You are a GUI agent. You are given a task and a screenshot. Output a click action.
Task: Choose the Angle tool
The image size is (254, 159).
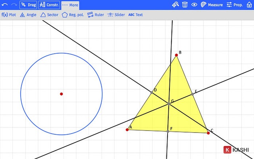28,15
